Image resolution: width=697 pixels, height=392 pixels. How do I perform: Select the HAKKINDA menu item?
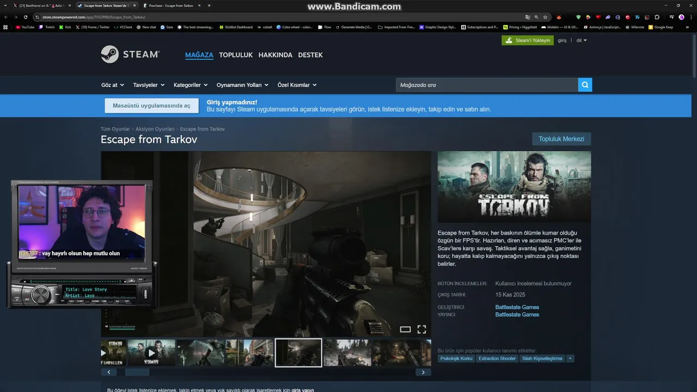click(x=276, y=55)
